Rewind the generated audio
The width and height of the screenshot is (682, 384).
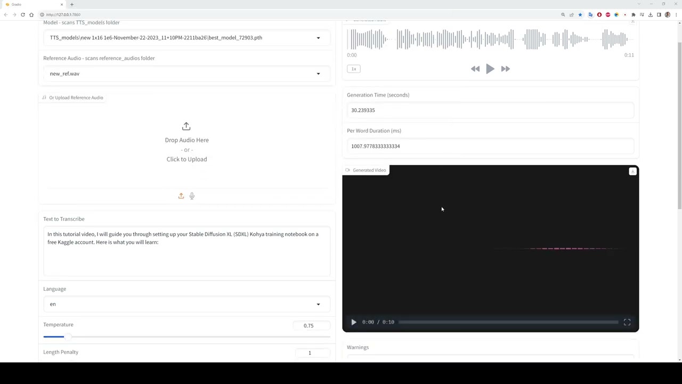[475, 69]
